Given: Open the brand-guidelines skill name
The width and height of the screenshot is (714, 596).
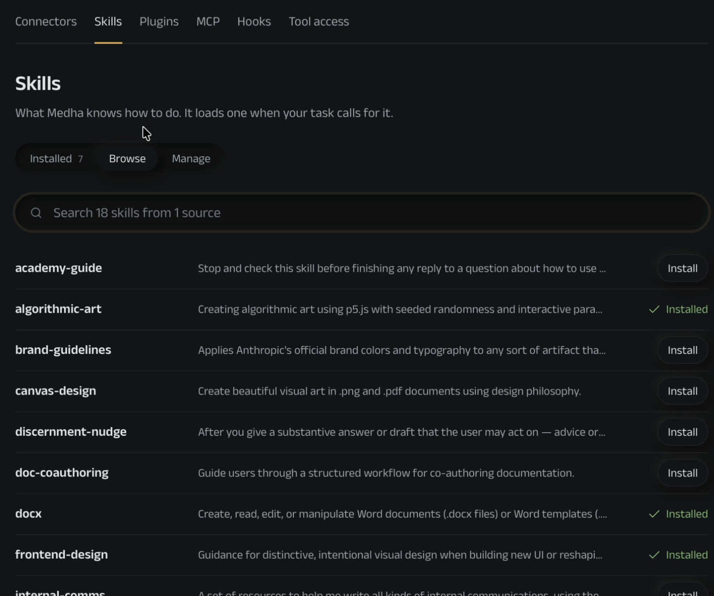Looking at the screenshot, I should coord(63,350).
